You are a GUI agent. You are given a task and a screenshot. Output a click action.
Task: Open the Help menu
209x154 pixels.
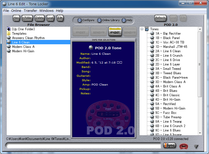(59, 11)
